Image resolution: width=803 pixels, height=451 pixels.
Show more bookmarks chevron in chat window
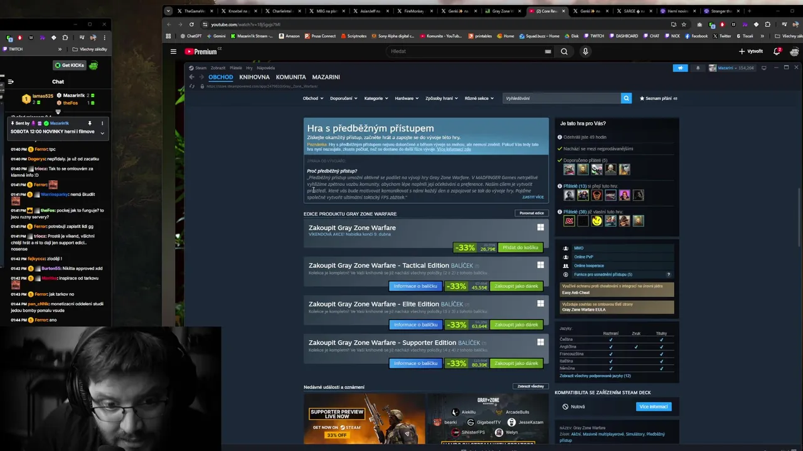click(x=60, y=49)
